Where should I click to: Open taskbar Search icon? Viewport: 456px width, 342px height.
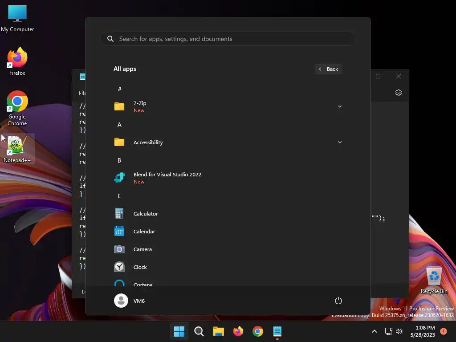pyautogui.click(x=199, y=331)
